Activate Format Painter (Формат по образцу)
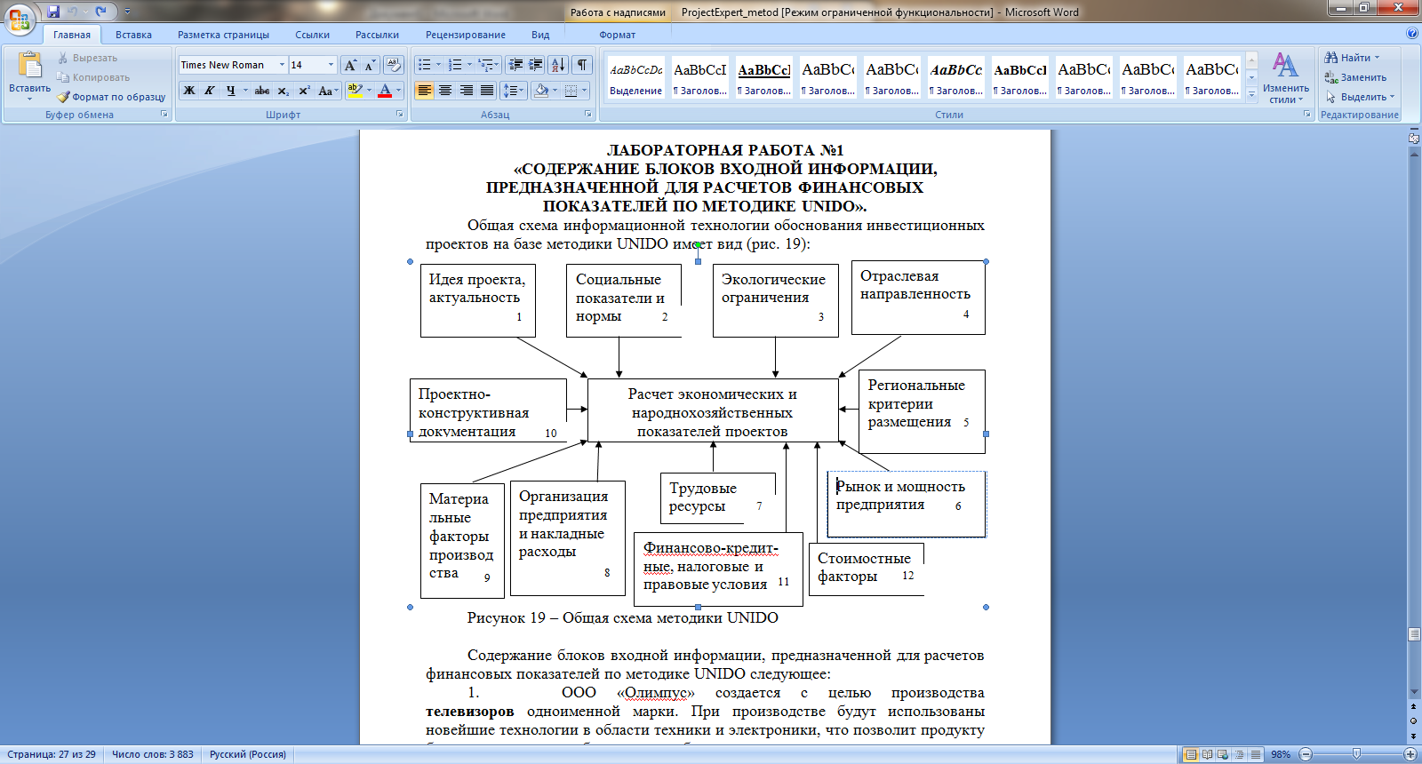1422x764 pixels. (111, 97)
